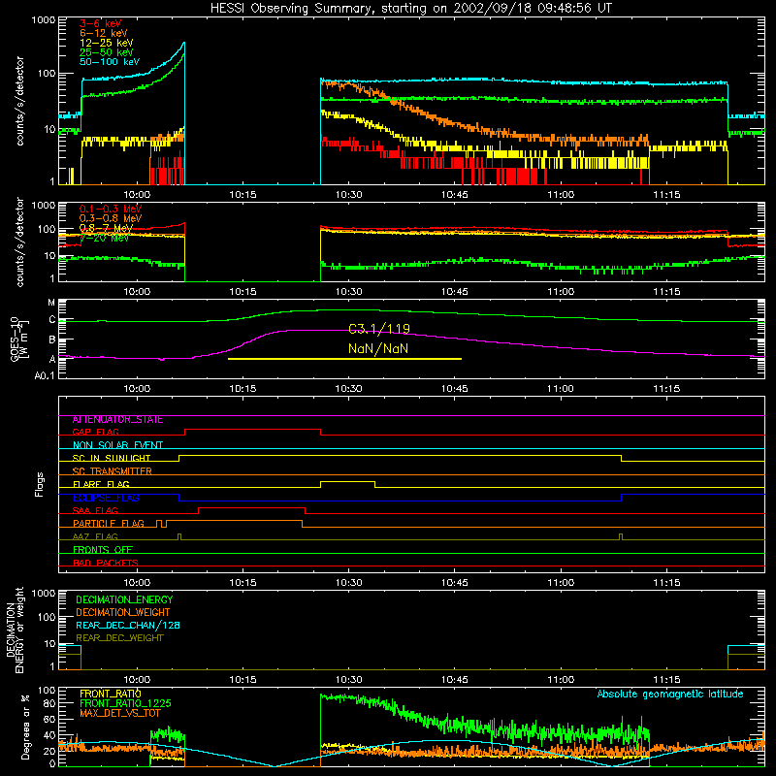Select the green '25-50 keV' legend label
Screen dimensions: 776x776
click(106, 52)
